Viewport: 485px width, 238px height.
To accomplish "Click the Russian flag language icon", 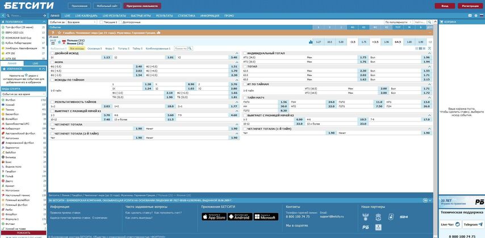I will 481,15.
